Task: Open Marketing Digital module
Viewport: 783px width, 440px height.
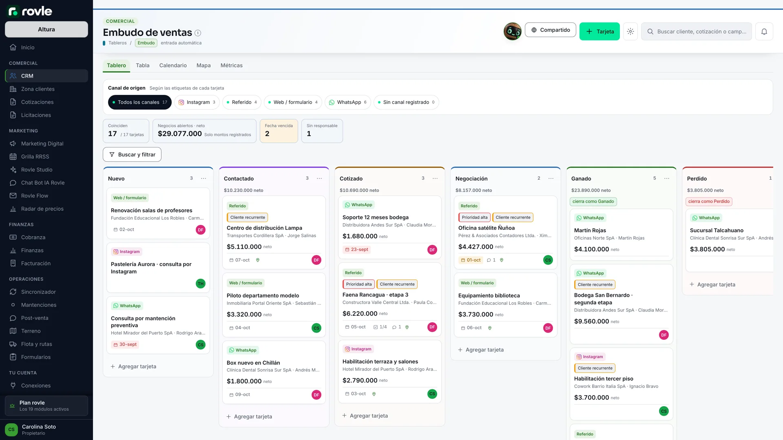Action: click(46, 143)
